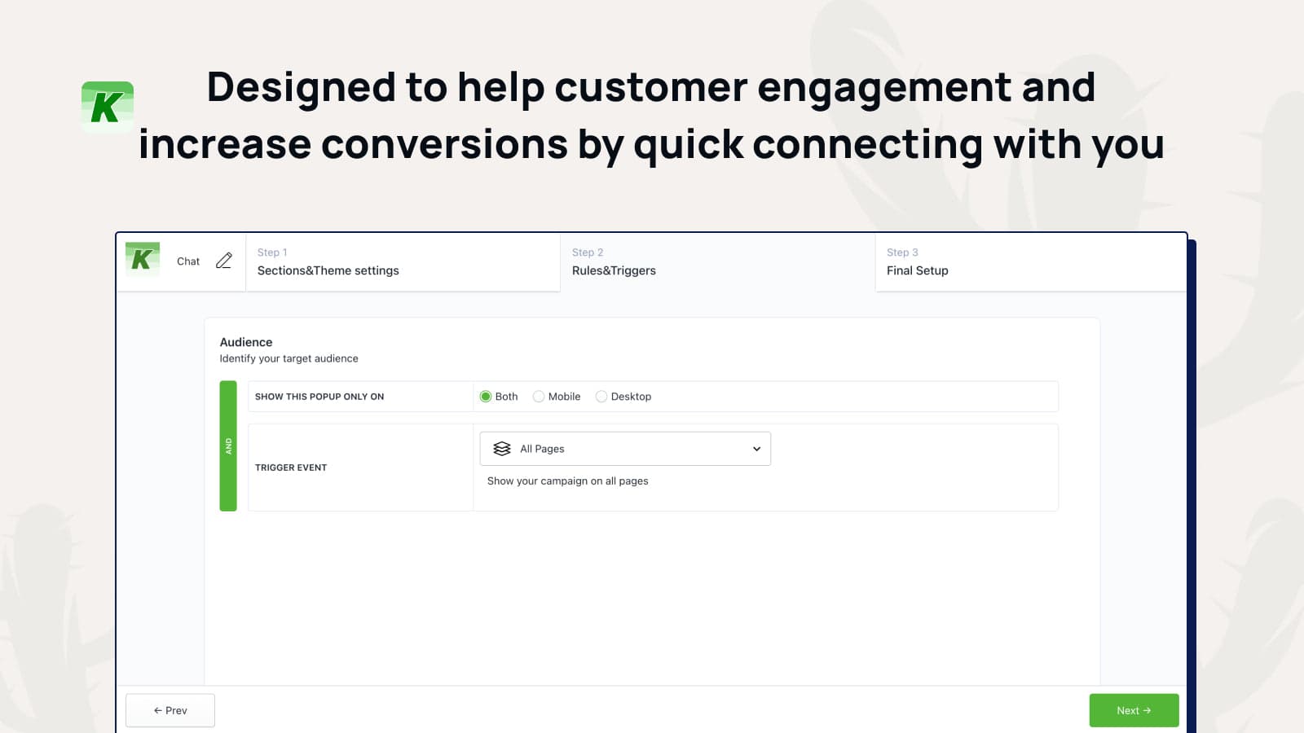Click the large K app logo
The height and width of the screenshot is (733, 1304).
pos(108,107)
